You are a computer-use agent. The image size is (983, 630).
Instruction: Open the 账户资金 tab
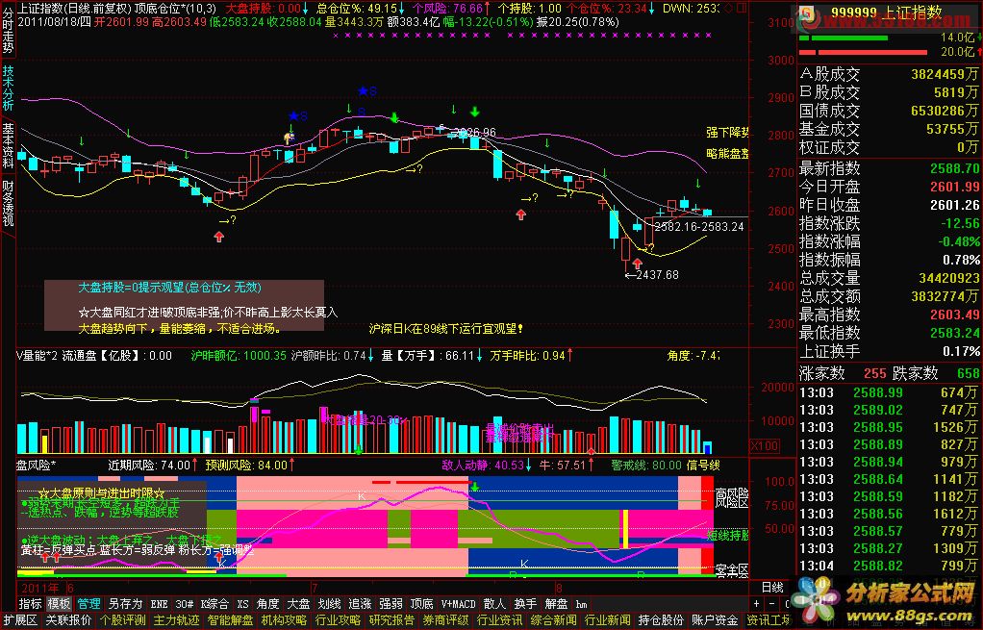point(716,620)
